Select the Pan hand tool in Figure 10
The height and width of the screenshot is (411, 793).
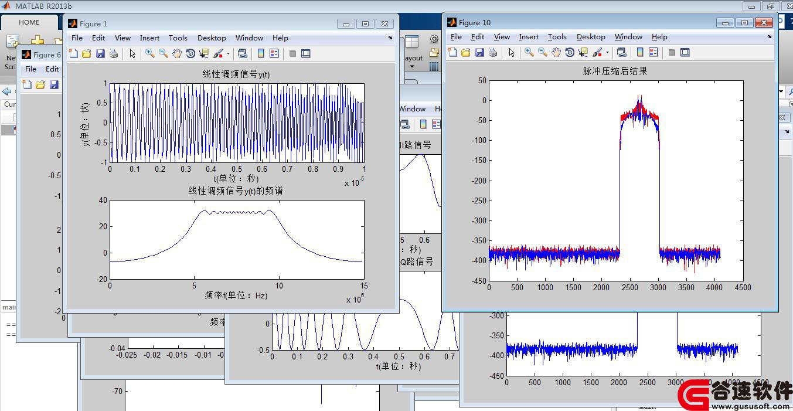556,52
